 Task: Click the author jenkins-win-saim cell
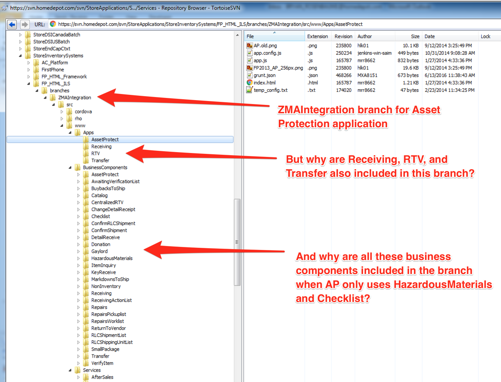click(374, 53)
